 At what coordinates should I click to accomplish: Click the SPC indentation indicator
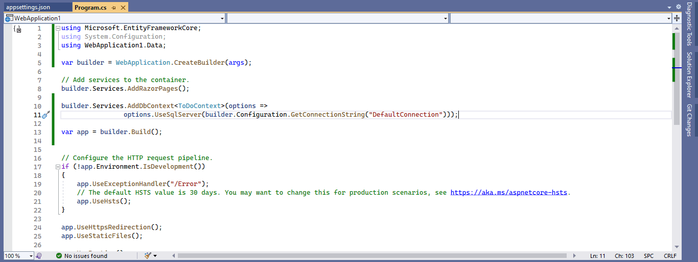tap(648, 256)
